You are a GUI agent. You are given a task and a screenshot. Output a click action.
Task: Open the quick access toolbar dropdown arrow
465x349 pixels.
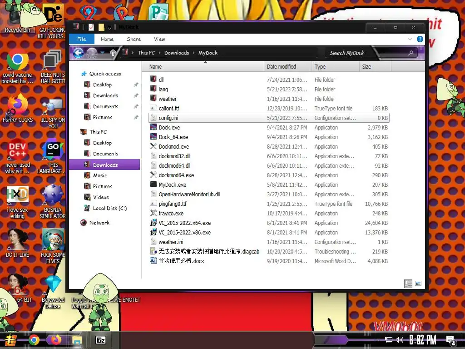pyautogui.click(x=109, y=28)
